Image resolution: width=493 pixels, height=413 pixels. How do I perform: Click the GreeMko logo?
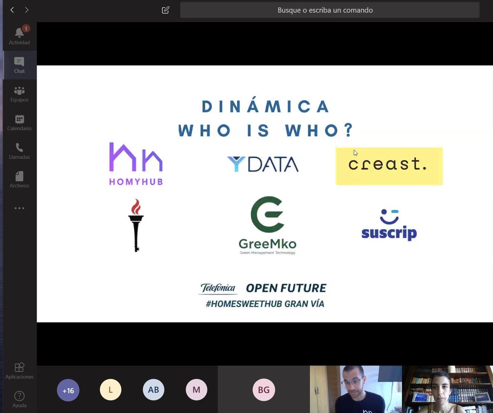[x=267, y=225]
